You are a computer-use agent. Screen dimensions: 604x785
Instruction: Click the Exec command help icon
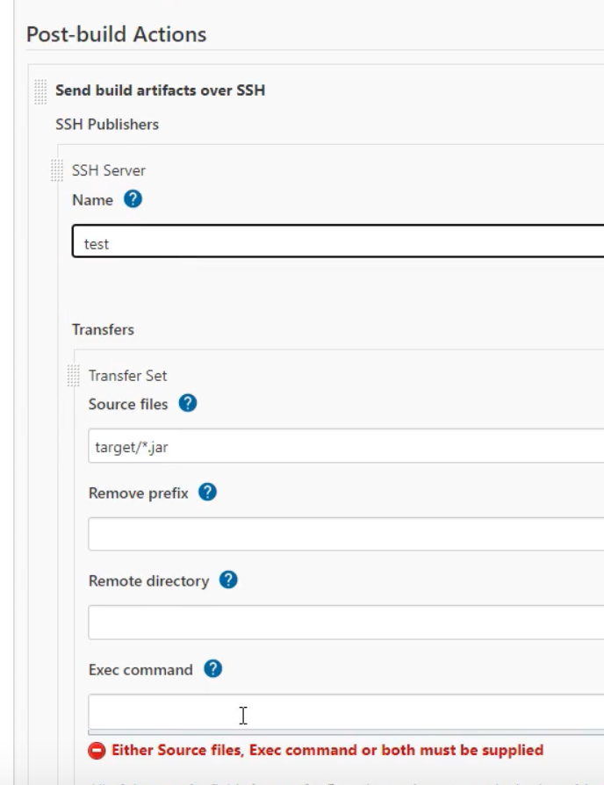pyautogui.click(x=212, y=669)
